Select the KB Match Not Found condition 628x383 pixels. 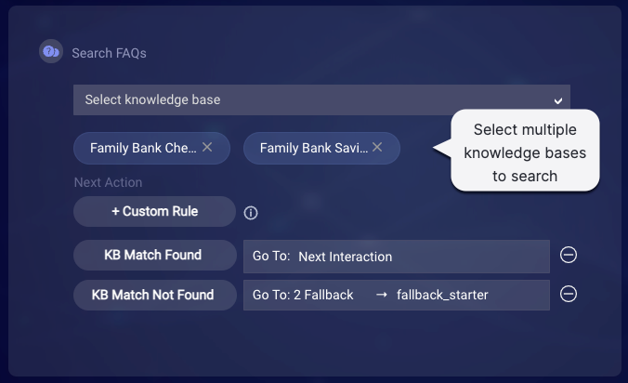[155, 296]
